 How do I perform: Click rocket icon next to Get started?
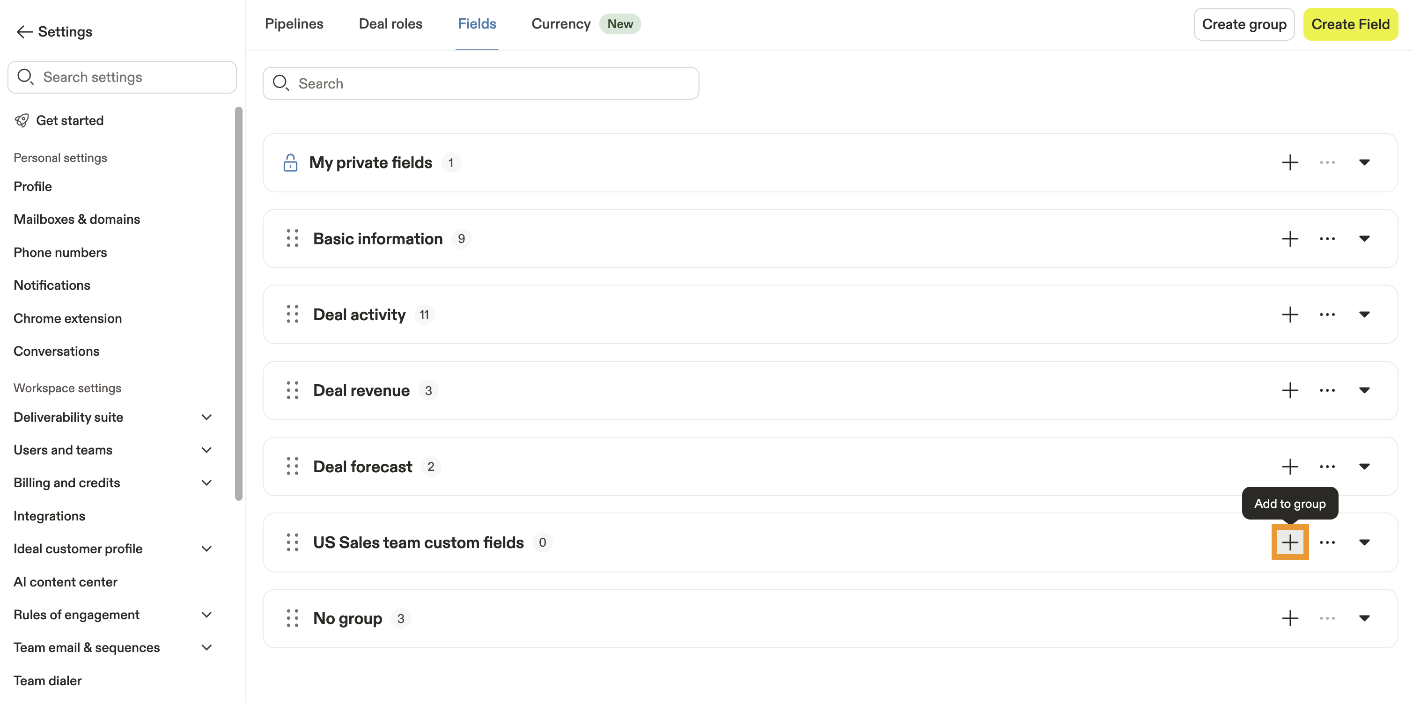[22, 121]
